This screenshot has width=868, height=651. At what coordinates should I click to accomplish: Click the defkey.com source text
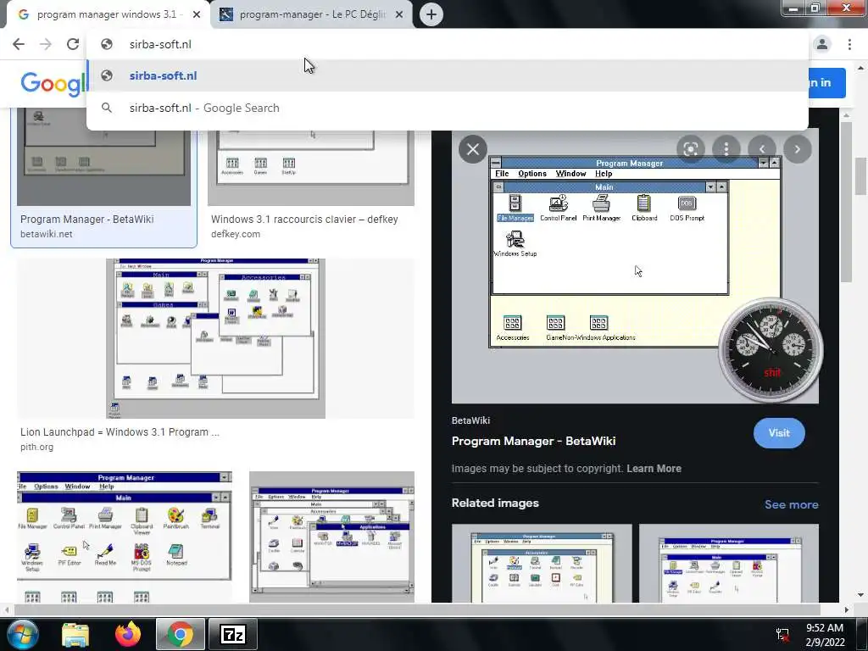point(236,234)
